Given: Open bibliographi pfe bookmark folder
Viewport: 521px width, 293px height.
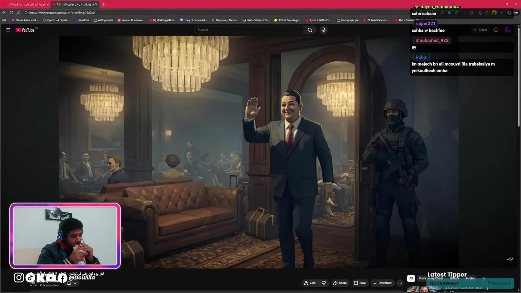Looking at the screenshot, I should click(347, 20).
